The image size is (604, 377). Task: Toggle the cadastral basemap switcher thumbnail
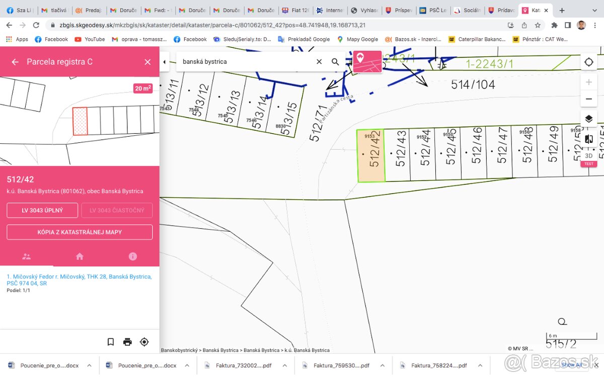[x=367, y=62]
